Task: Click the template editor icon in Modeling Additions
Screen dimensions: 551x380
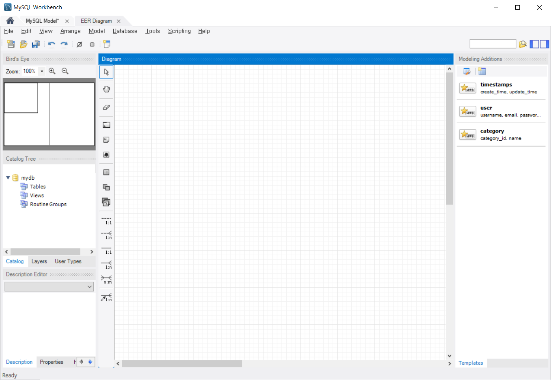Action: point(467,71)
